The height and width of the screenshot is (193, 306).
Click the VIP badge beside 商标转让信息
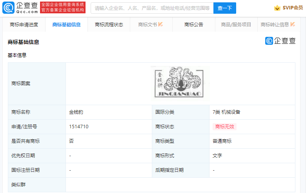pos(293,24)
